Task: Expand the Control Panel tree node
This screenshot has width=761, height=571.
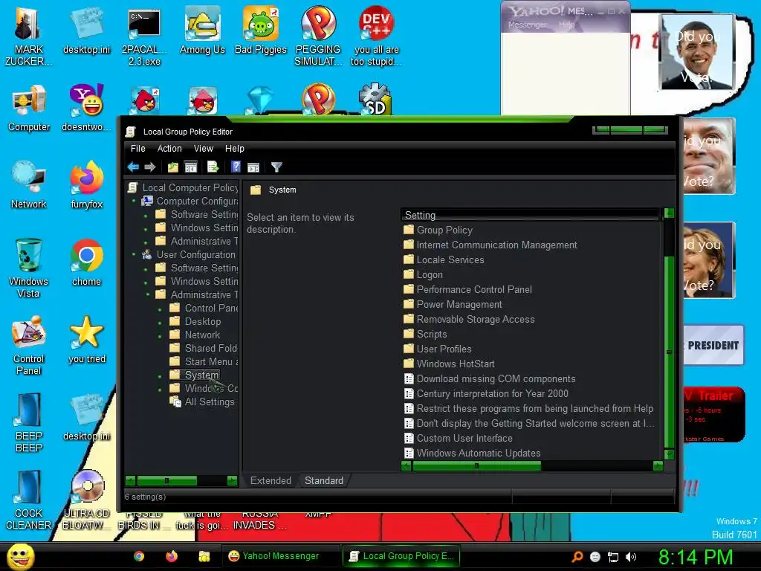Action: pos(160,309)
